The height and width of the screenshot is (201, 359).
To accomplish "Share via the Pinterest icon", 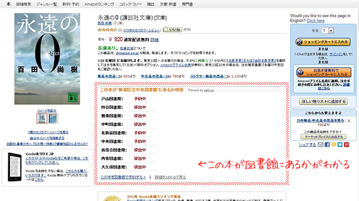I will pyautogui.click(x=346, y=145).
